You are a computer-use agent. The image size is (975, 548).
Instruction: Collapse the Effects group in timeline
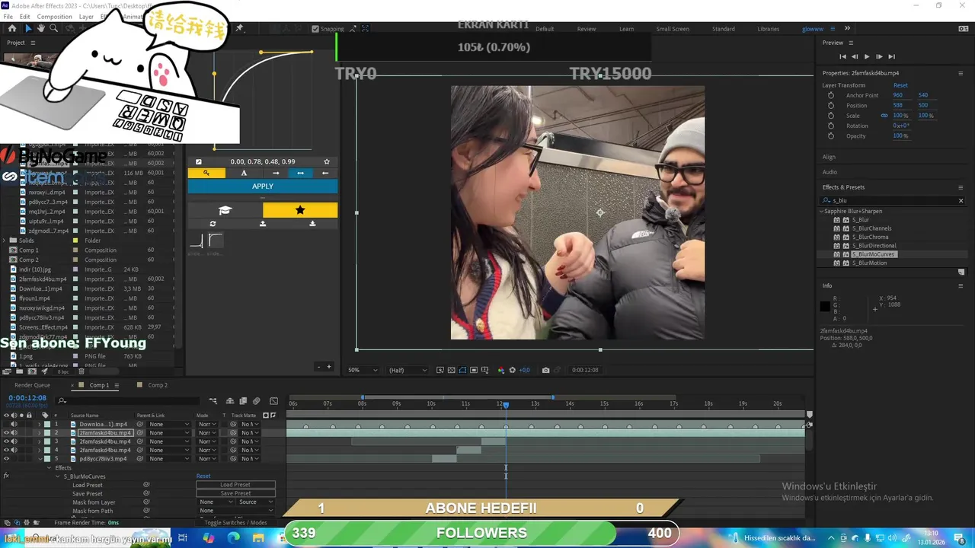(x=50, y=468)
